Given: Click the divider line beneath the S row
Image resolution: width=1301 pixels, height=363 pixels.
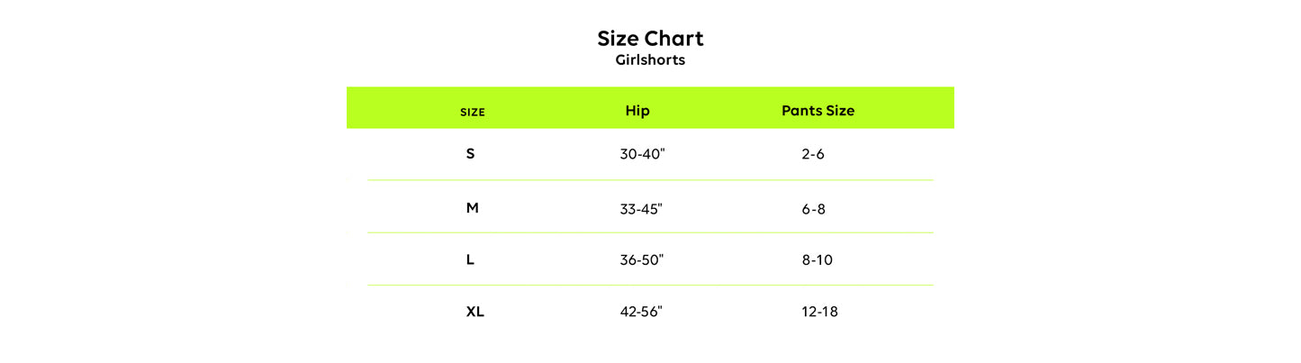Looking at the screenshot, I should 650,180.
